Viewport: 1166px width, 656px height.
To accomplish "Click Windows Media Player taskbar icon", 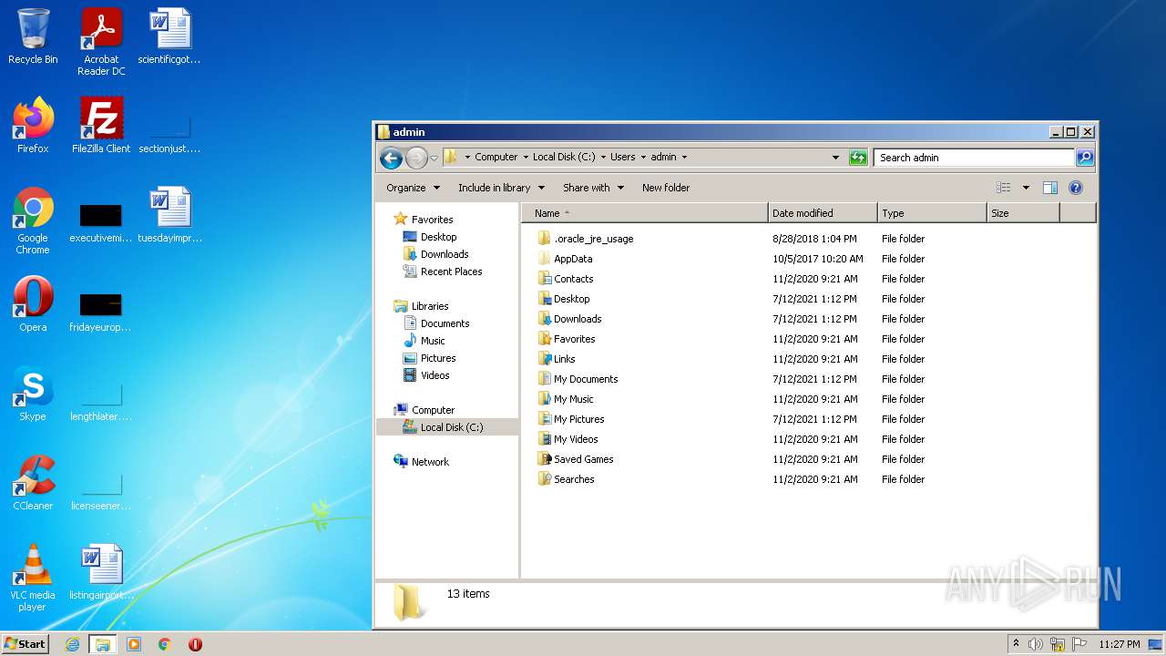I will point(134,644).
